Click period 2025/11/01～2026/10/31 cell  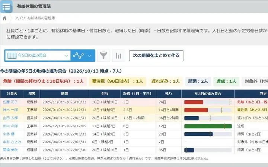point(64,102)
